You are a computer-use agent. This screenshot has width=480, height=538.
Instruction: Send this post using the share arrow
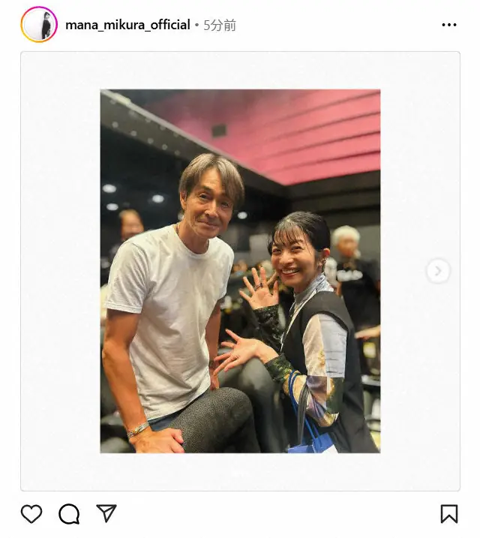click(106, 513)
